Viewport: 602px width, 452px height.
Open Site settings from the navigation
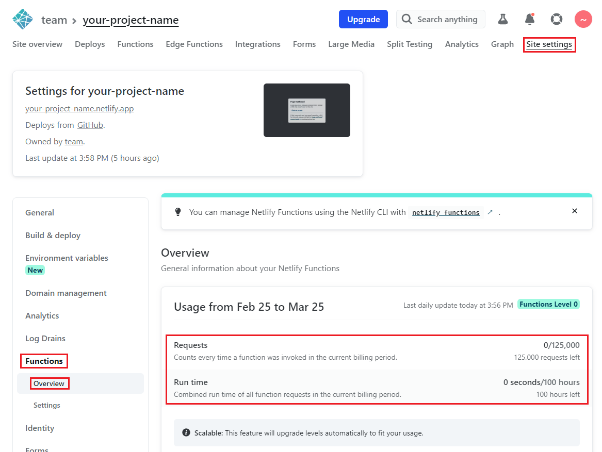(549, 45)
